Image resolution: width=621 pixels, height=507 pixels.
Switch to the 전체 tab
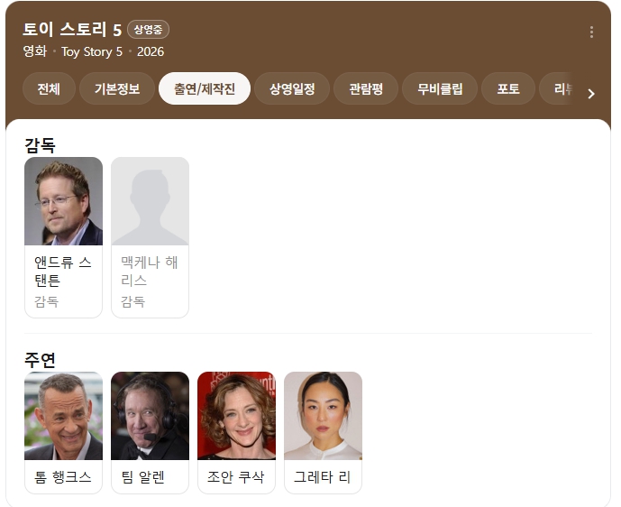click(x=49, y=88)
